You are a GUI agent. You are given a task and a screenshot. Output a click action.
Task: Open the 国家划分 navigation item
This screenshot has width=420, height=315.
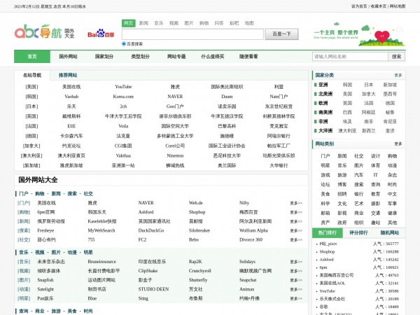coord(104,57)
